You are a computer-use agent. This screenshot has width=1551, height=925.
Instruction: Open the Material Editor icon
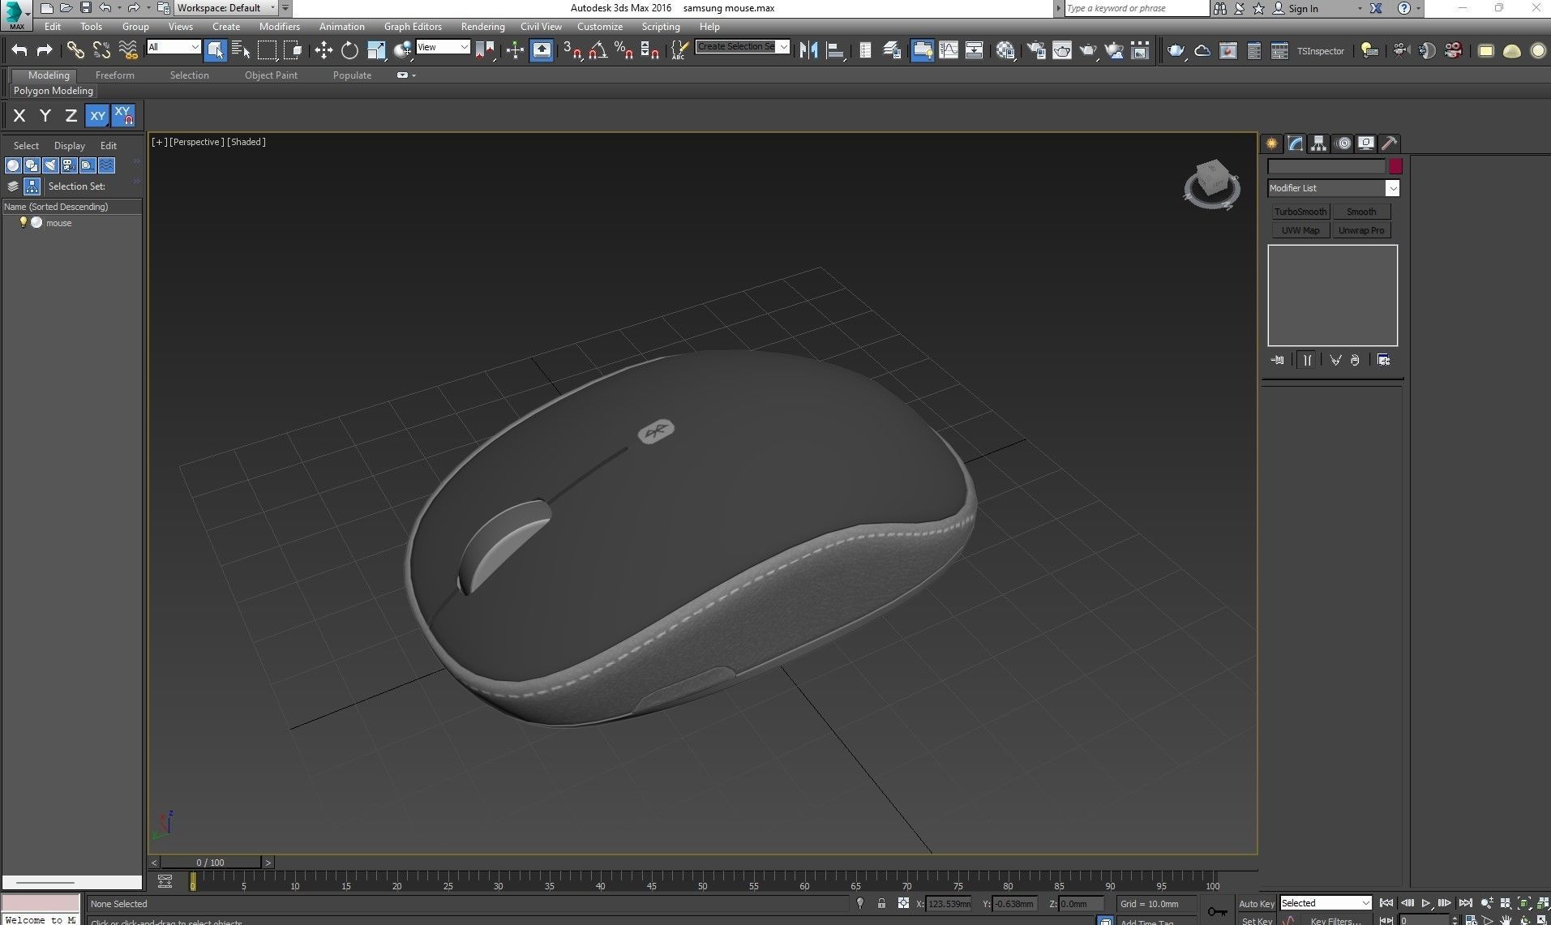1006,50
